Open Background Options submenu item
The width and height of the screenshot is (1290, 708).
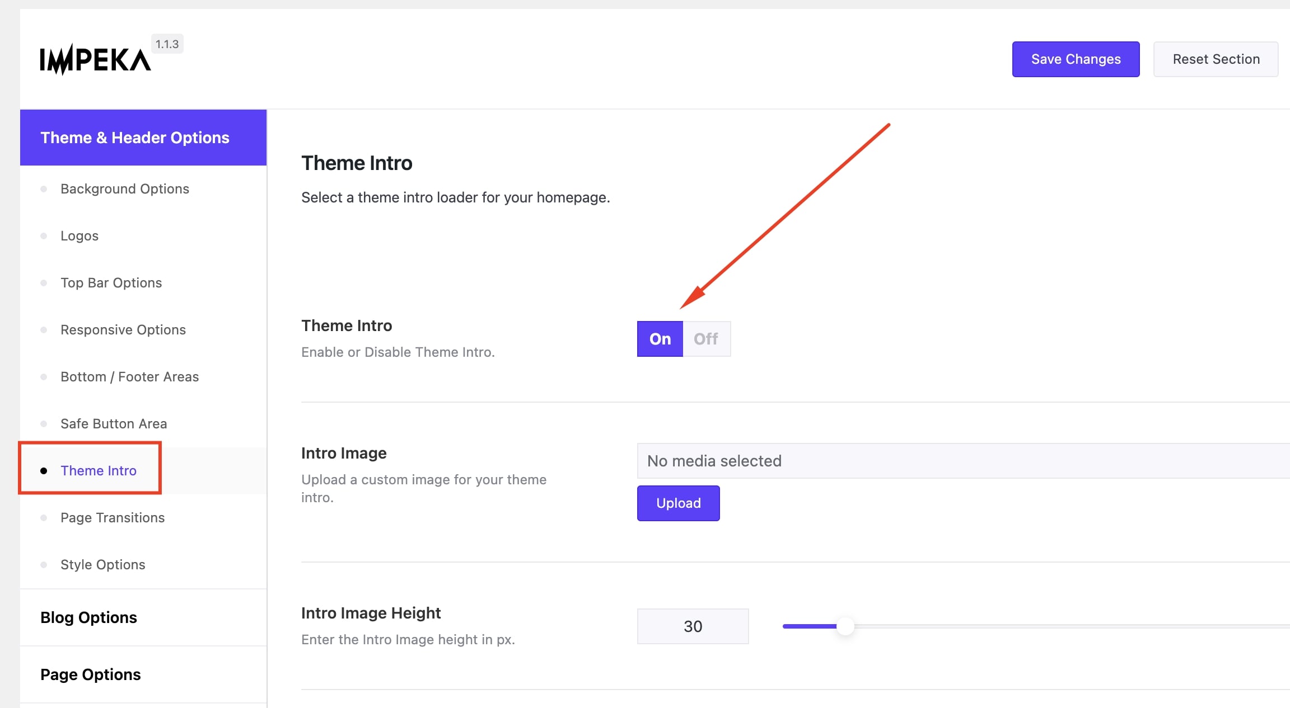[x=125, y=189]
